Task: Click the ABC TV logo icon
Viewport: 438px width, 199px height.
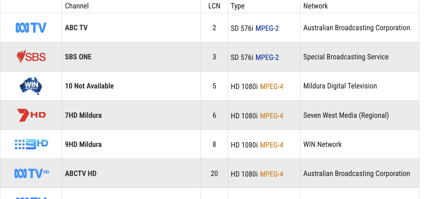Action: coord(31,28)
